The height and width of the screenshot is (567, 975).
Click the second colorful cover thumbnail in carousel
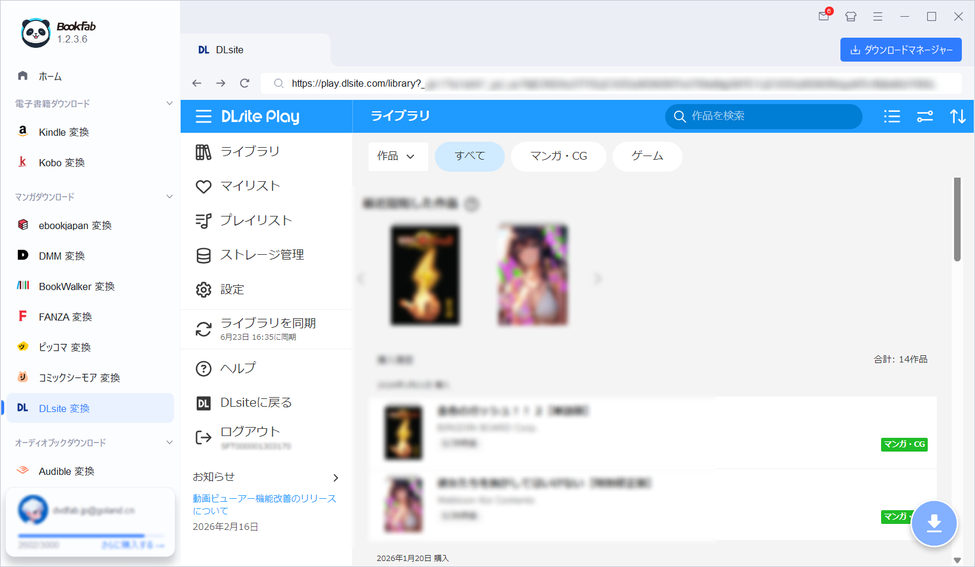(x=533, y=275)
